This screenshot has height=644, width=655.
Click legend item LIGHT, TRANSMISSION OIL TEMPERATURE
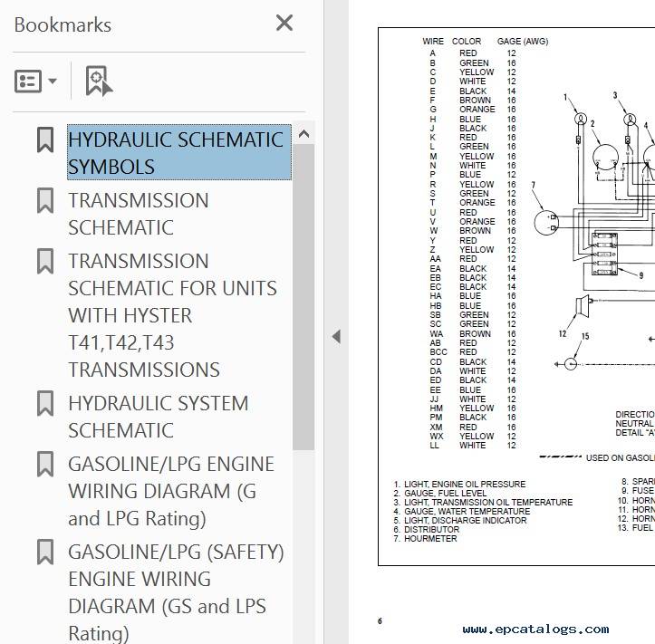tap(483, 502)
